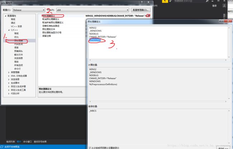This screenshot has width=233, height=149.
Task: Select 代码生成 under C/C++
Action: (19, 44)
